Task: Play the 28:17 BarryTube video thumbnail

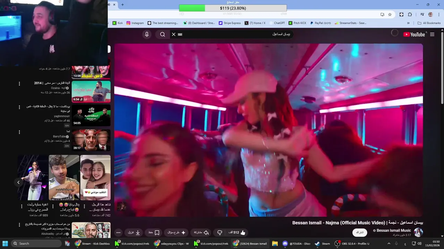Action: coord(91,140)
